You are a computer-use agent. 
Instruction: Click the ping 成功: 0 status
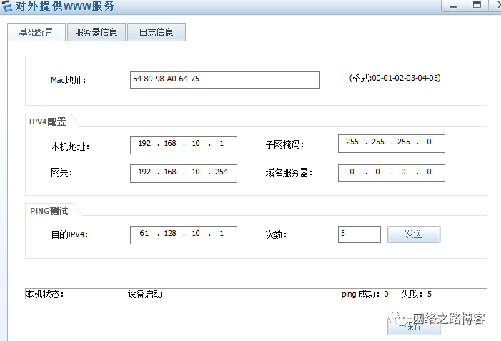365,294
